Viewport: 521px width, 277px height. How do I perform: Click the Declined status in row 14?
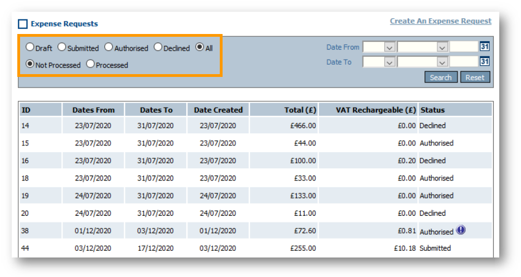coord(433,126)
